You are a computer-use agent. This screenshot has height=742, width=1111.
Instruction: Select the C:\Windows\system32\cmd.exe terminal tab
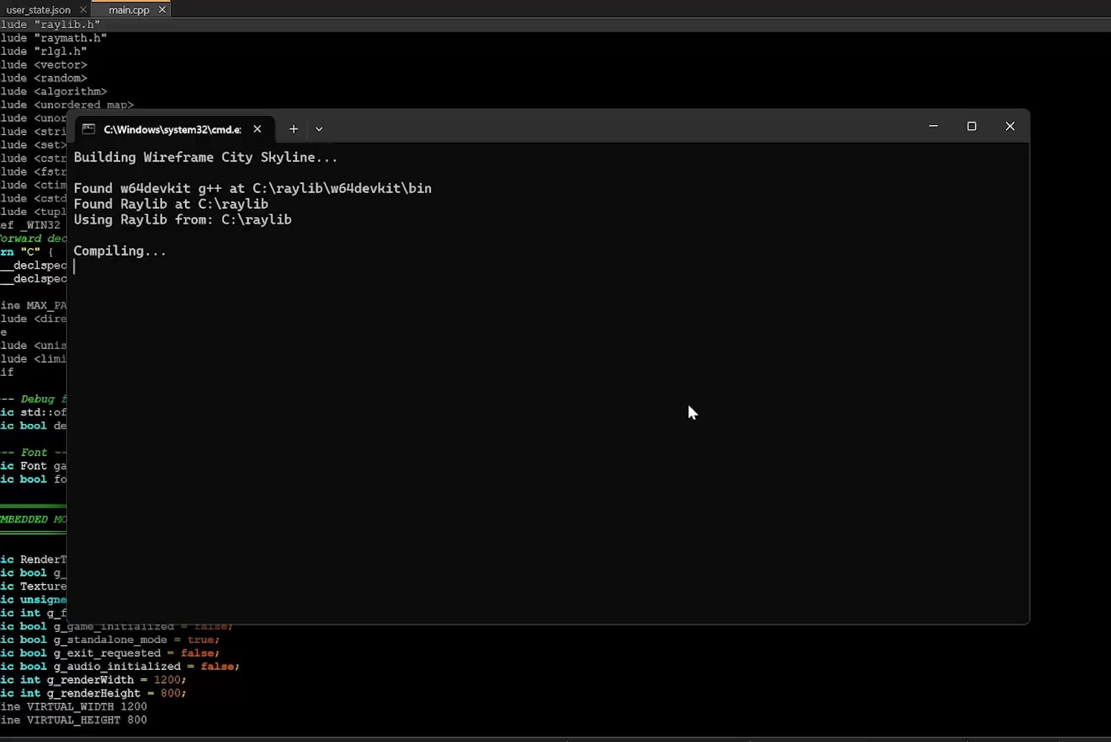172,129
